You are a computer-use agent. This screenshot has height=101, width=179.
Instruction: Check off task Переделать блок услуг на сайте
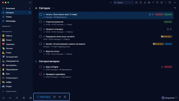click(41, 36)
